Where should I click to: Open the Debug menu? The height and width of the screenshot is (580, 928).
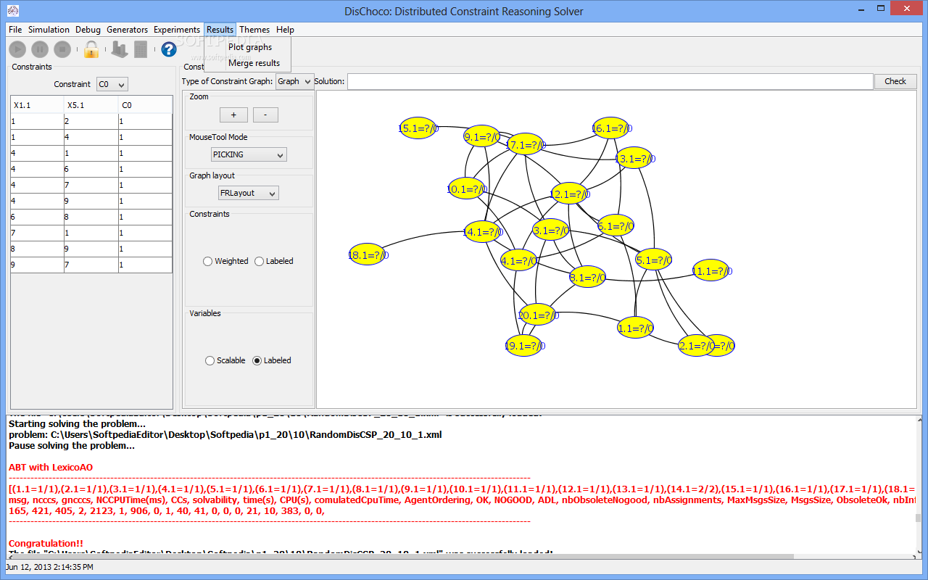coord(88,30)
